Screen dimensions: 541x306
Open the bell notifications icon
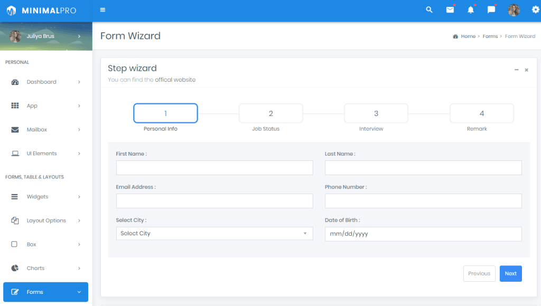coord(471,9)
